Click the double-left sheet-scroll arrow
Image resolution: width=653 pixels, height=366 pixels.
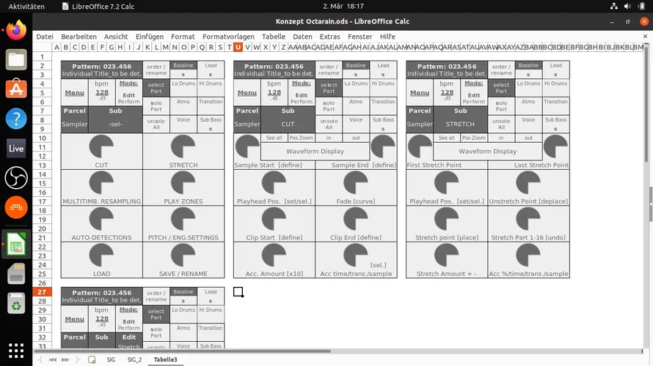click(x=53, y=359)
